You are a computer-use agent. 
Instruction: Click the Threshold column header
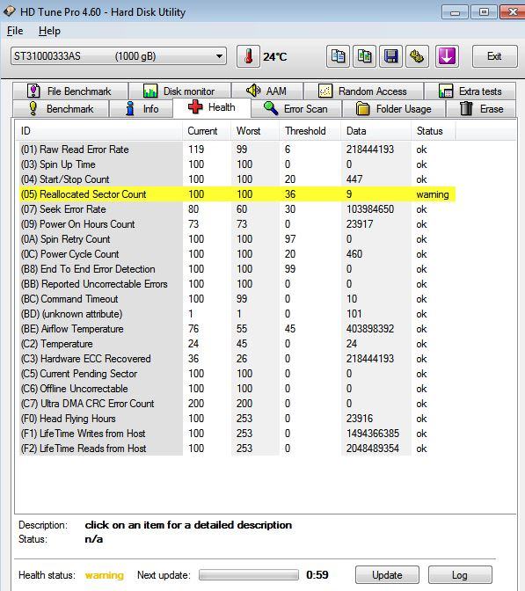pyautogui.click(x=310, y=131)
